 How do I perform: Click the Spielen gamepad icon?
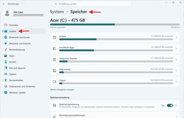[6, 74]
